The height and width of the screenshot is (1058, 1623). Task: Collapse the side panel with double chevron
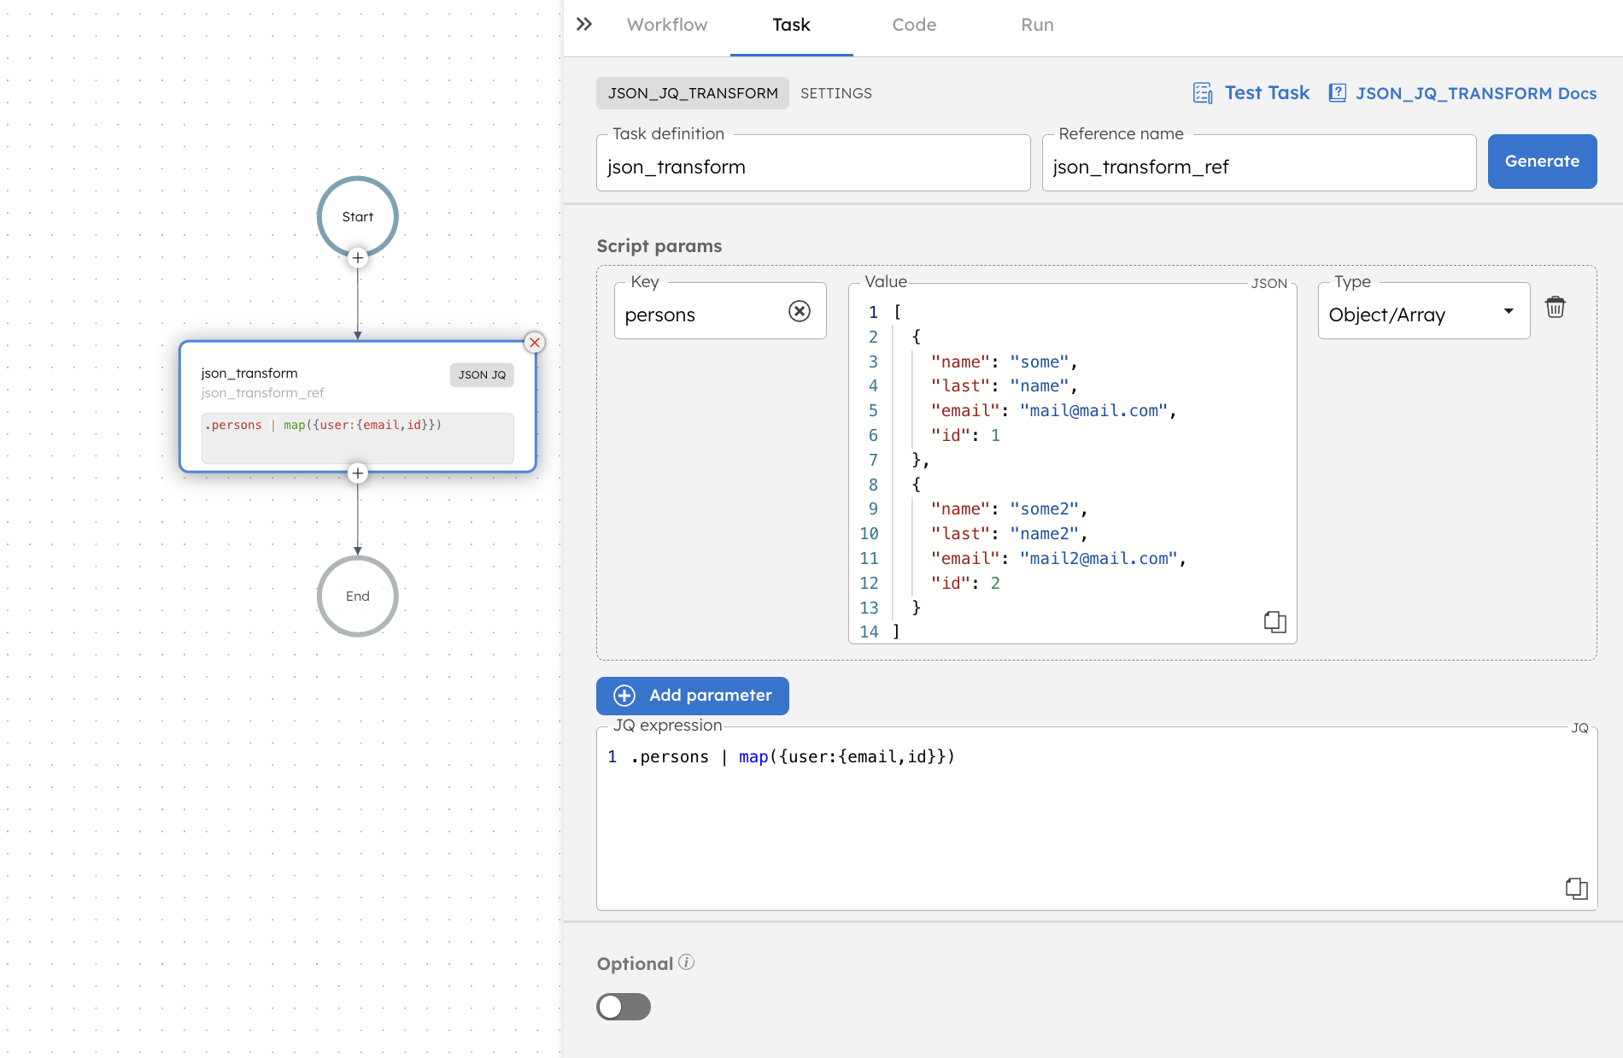[584, 24]
